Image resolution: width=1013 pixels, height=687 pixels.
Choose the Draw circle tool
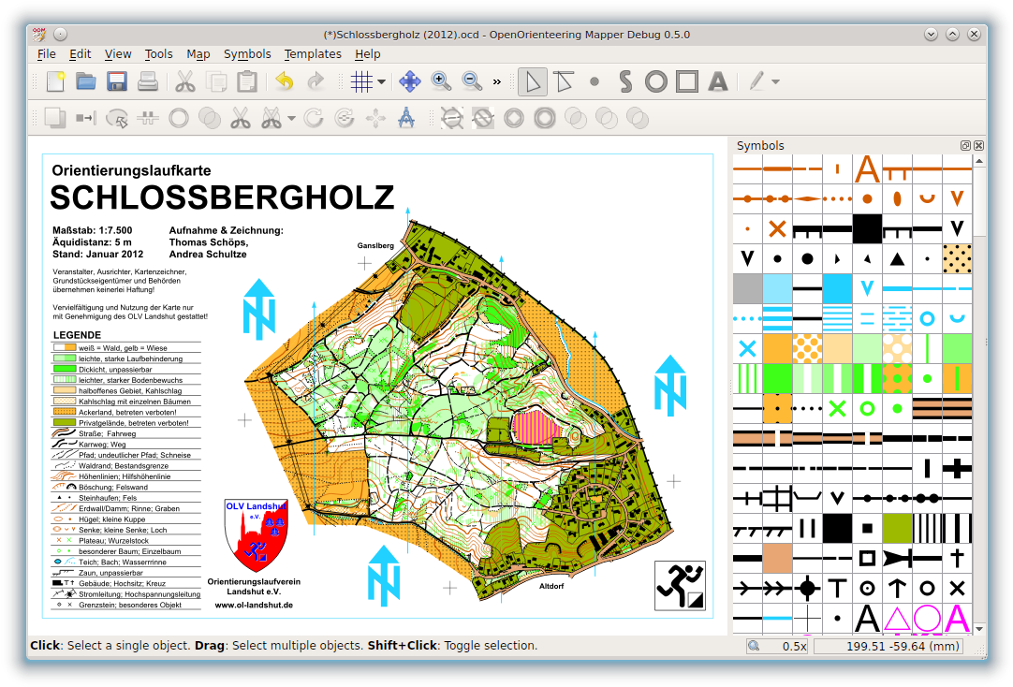tap(654, 81)
